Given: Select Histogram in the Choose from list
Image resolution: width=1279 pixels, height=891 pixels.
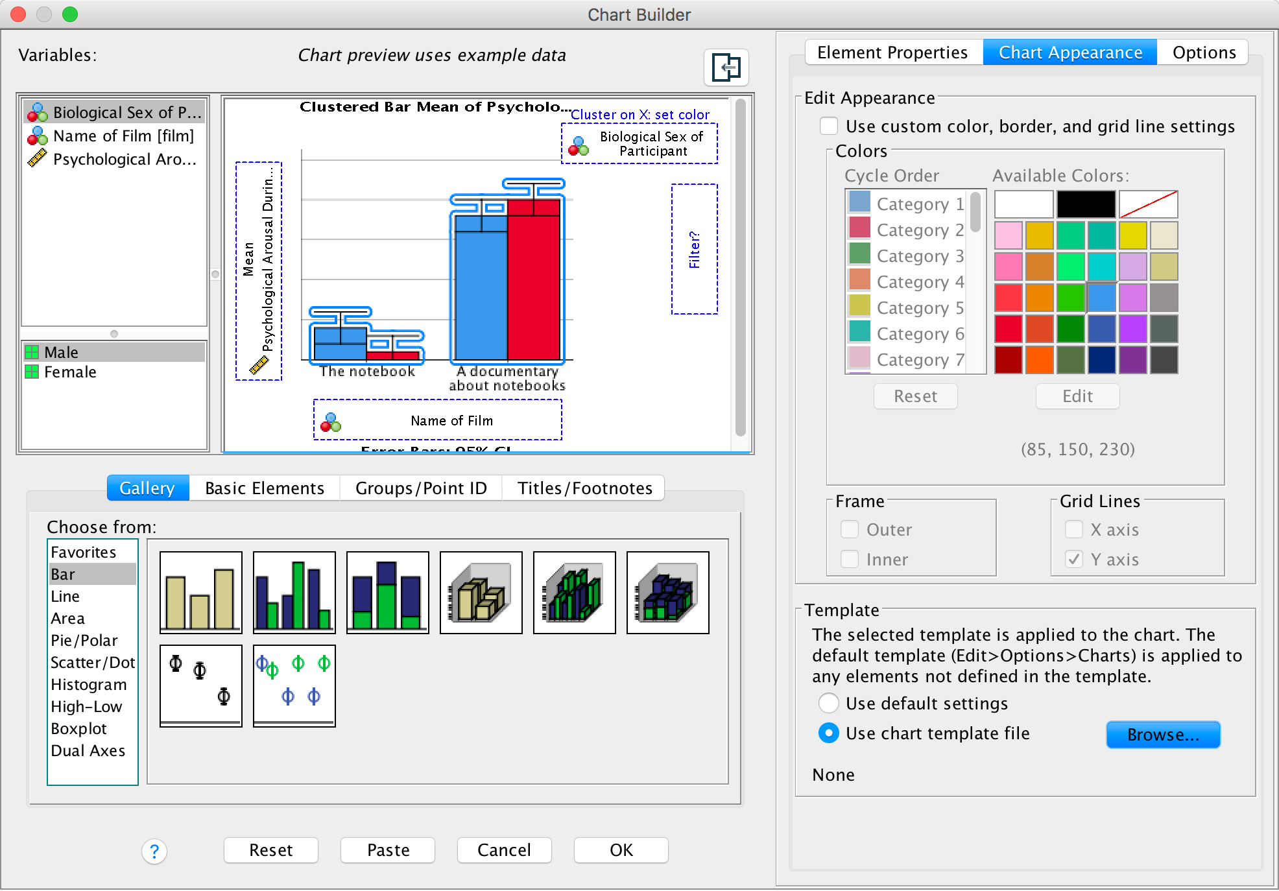Looking at the screenshot, I should [x=89, y=684].
